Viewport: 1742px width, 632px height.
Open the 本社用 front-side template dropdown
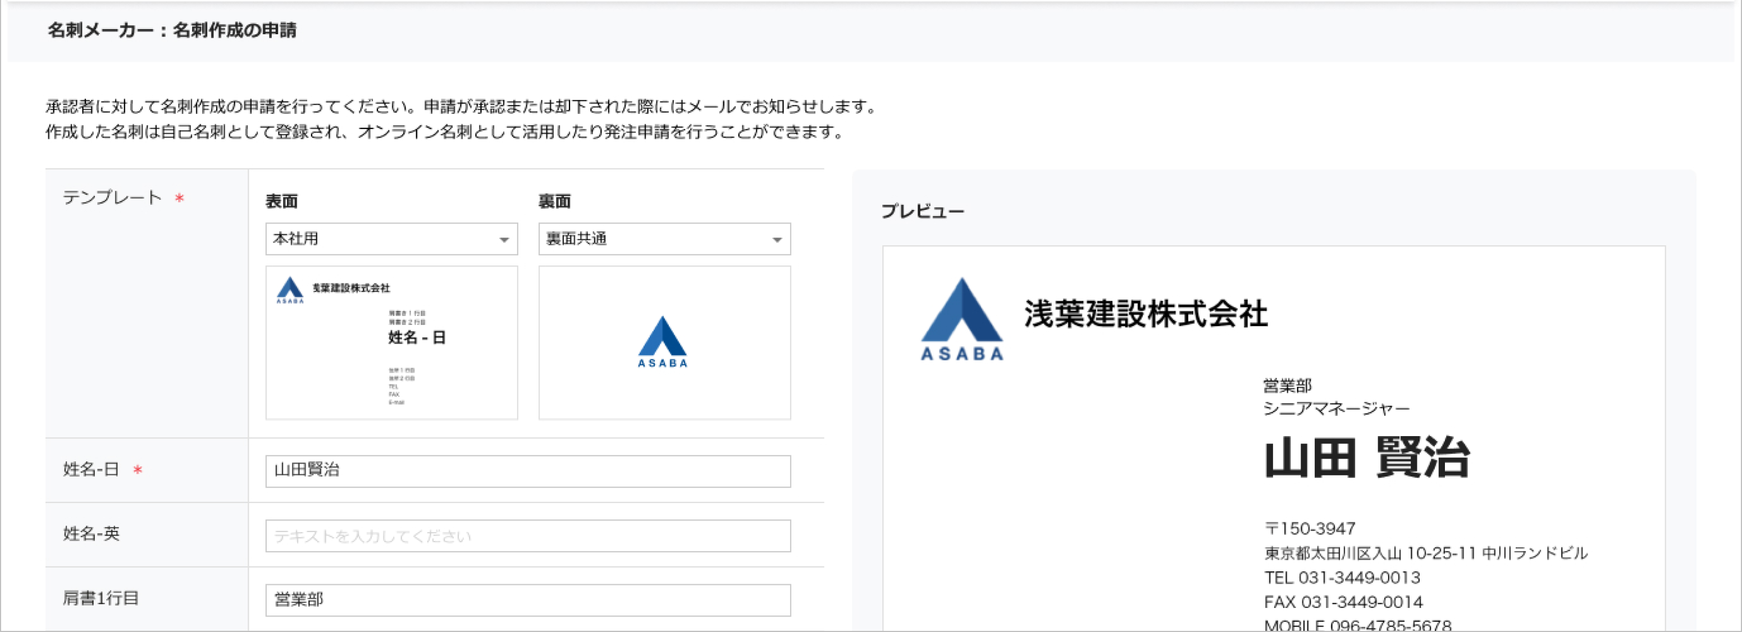click(x=391, y=239)
